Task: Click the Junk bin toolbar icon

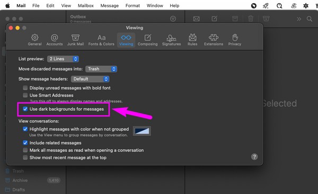Action: pos(266,19)
